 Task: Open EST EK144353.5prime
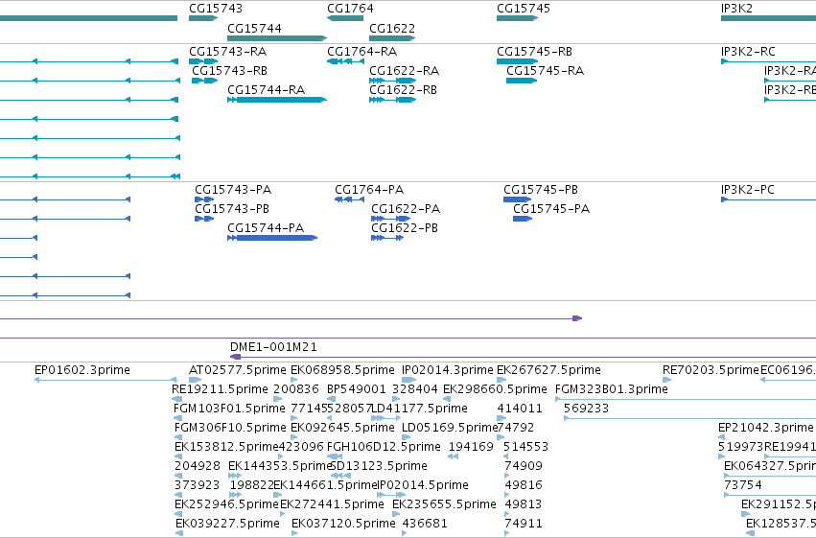pyautogui.click(x=281, y=466)
